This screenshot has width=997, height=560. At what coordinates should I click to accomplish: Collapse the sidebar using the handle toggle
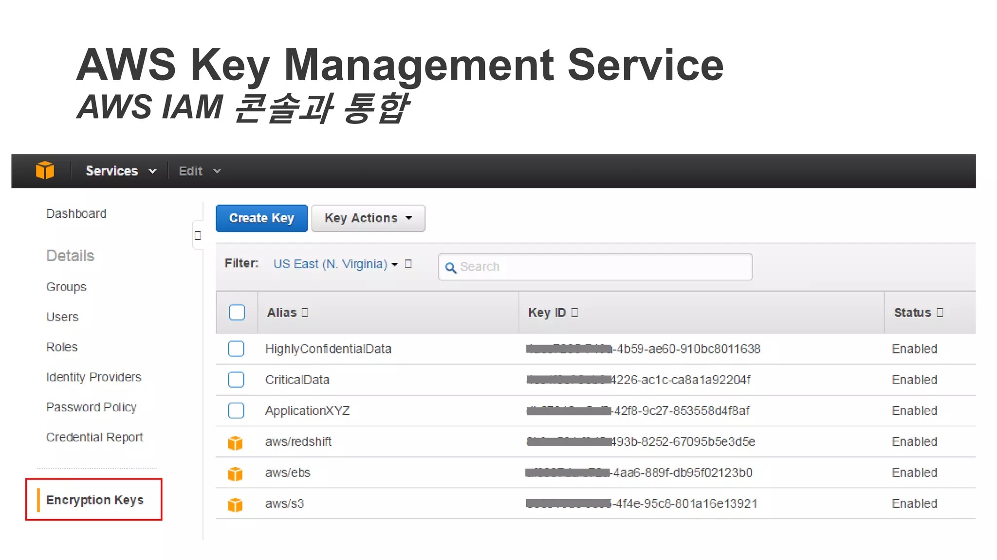[198, 236]
